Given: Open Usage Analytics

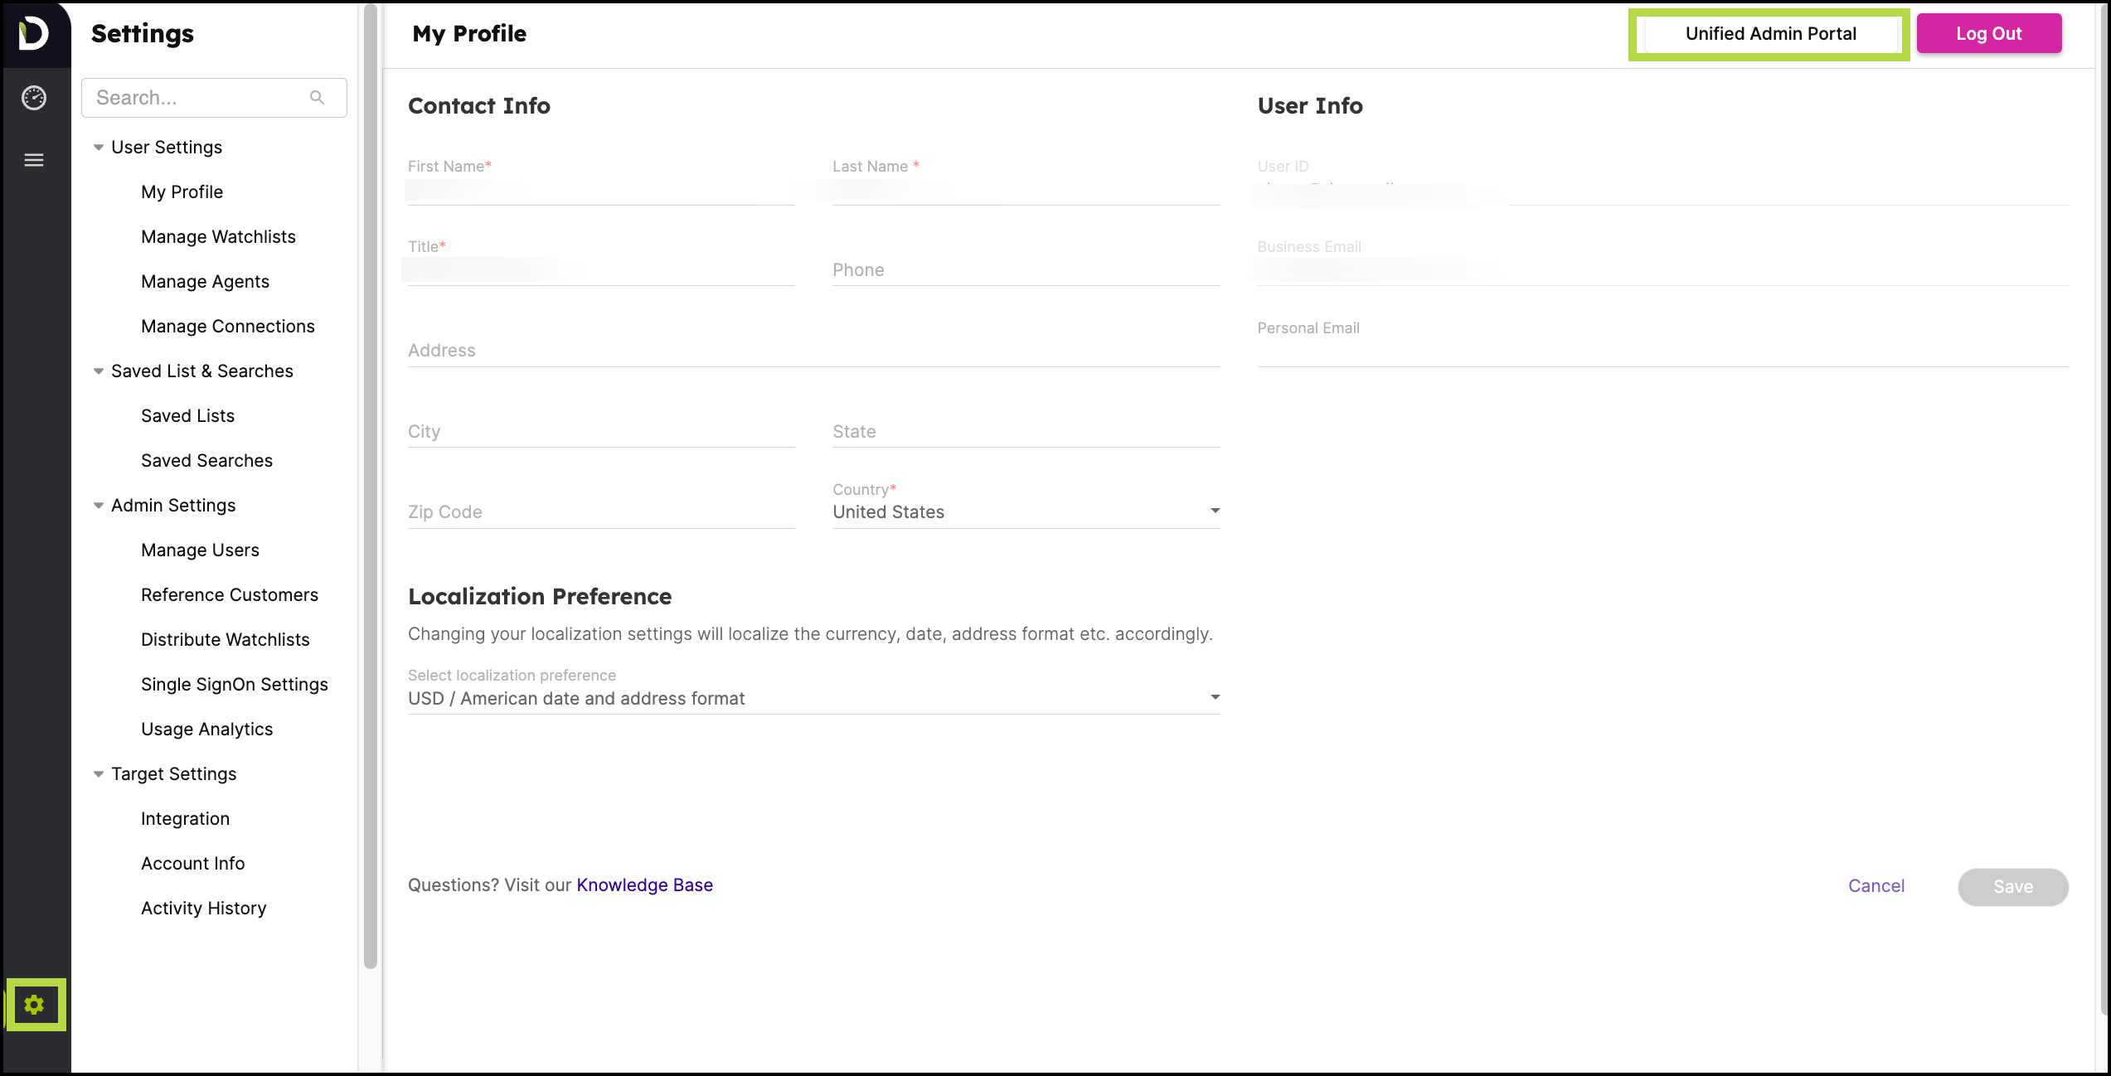Looking at the screenshot, I should (x=206, y=729).
